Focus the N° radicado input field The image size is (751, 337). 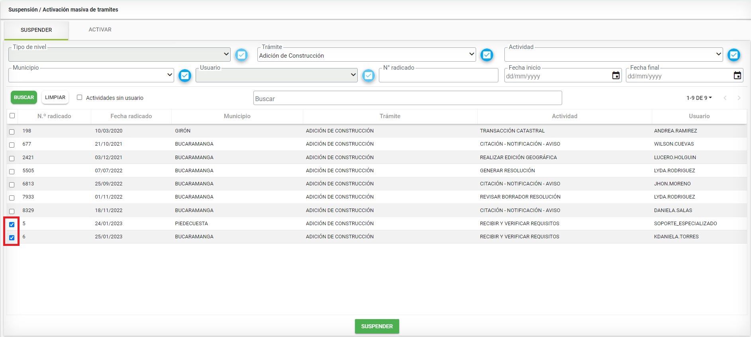(438, 75)
